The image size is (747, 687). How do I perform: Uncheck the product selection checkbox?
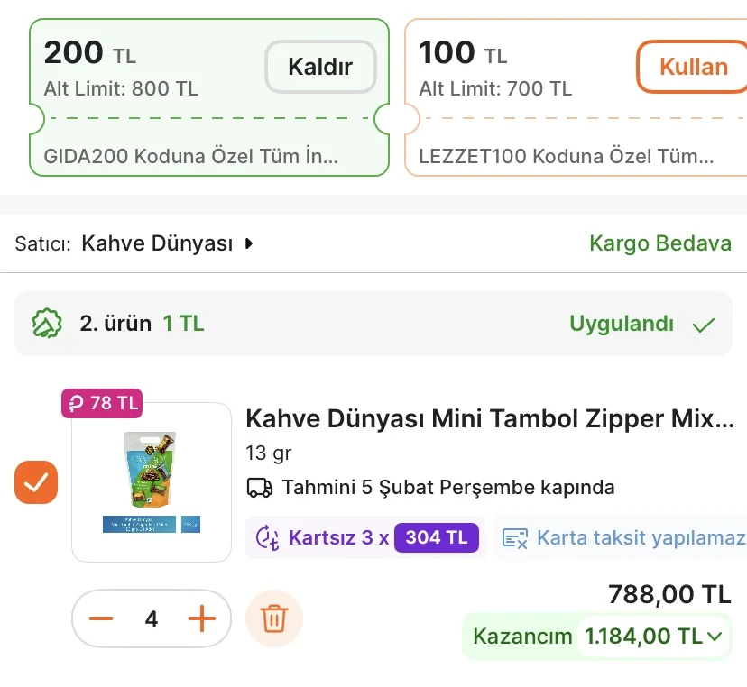coord(36,482)
